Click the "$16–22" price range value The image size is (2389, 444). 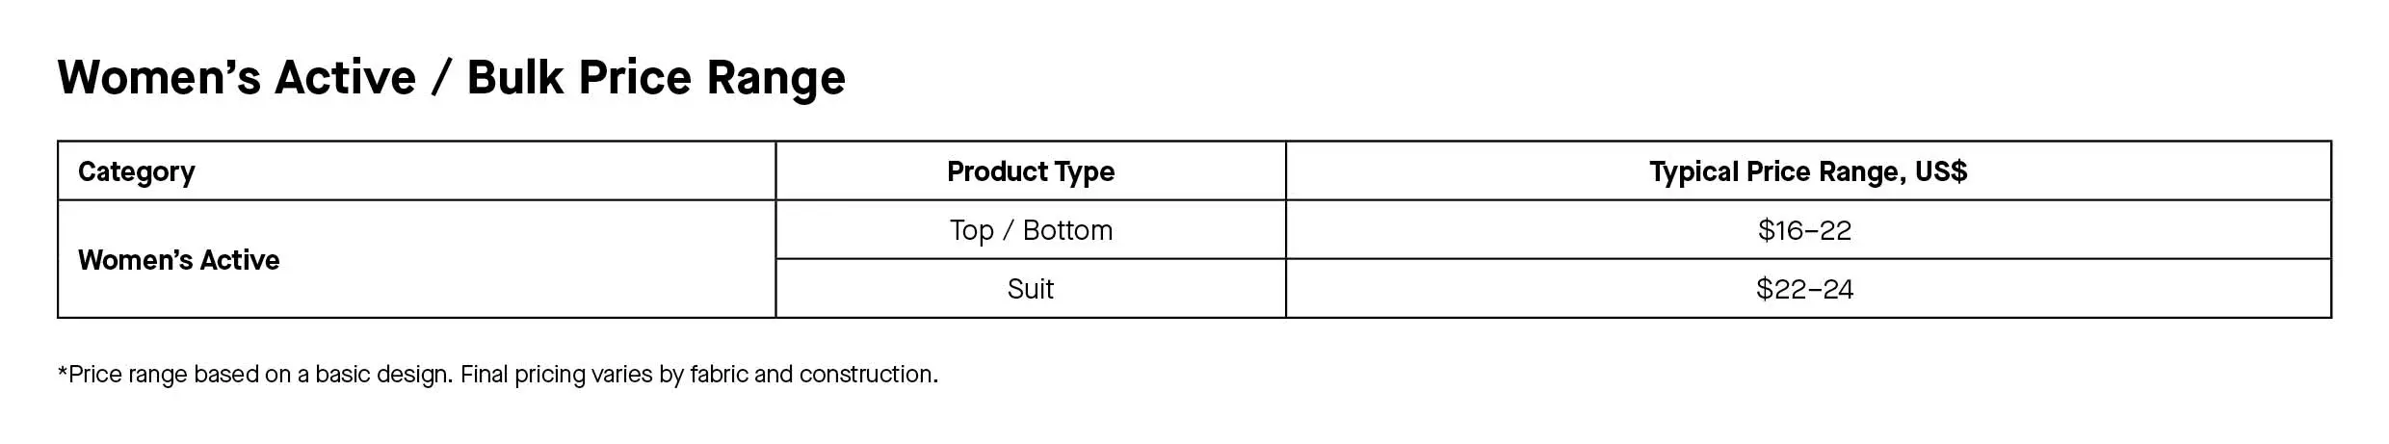(x=1804, y=230)
